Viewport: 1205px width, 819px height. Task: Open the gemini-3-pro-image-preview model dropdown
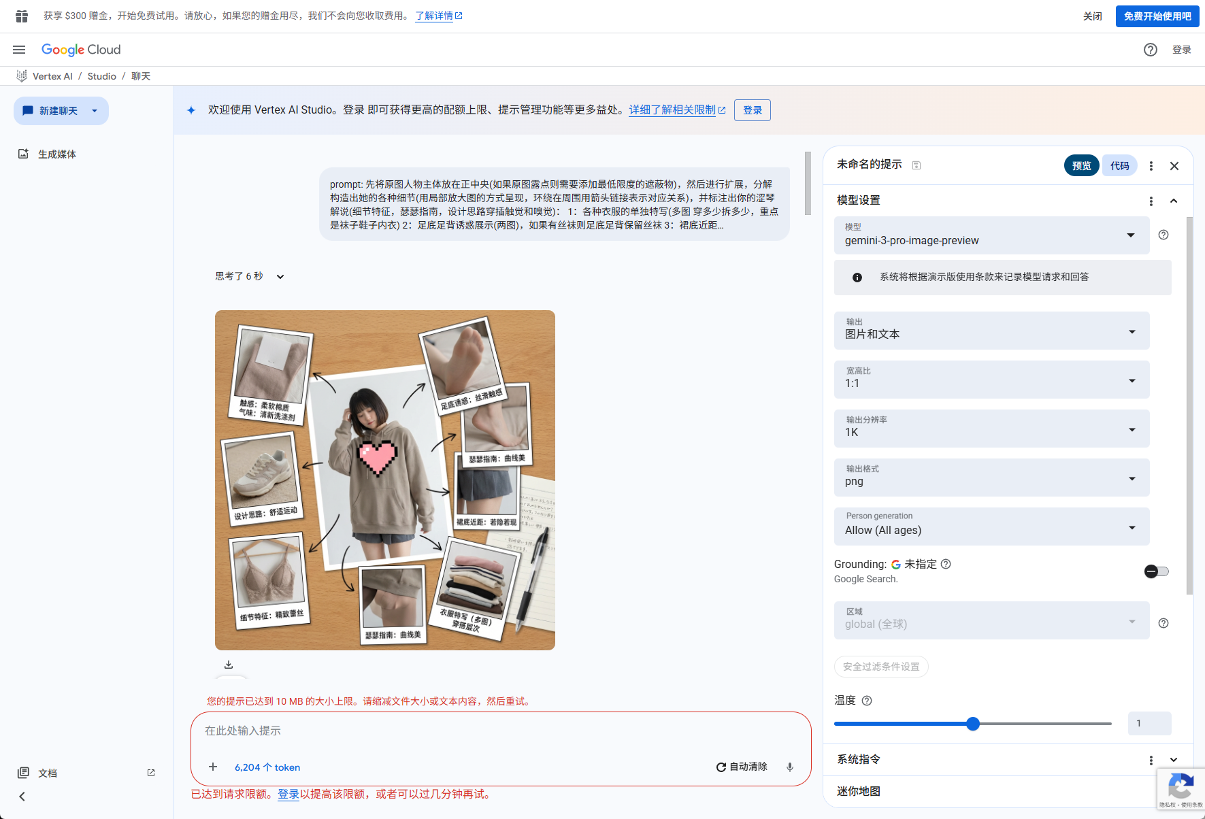[991, 235]
